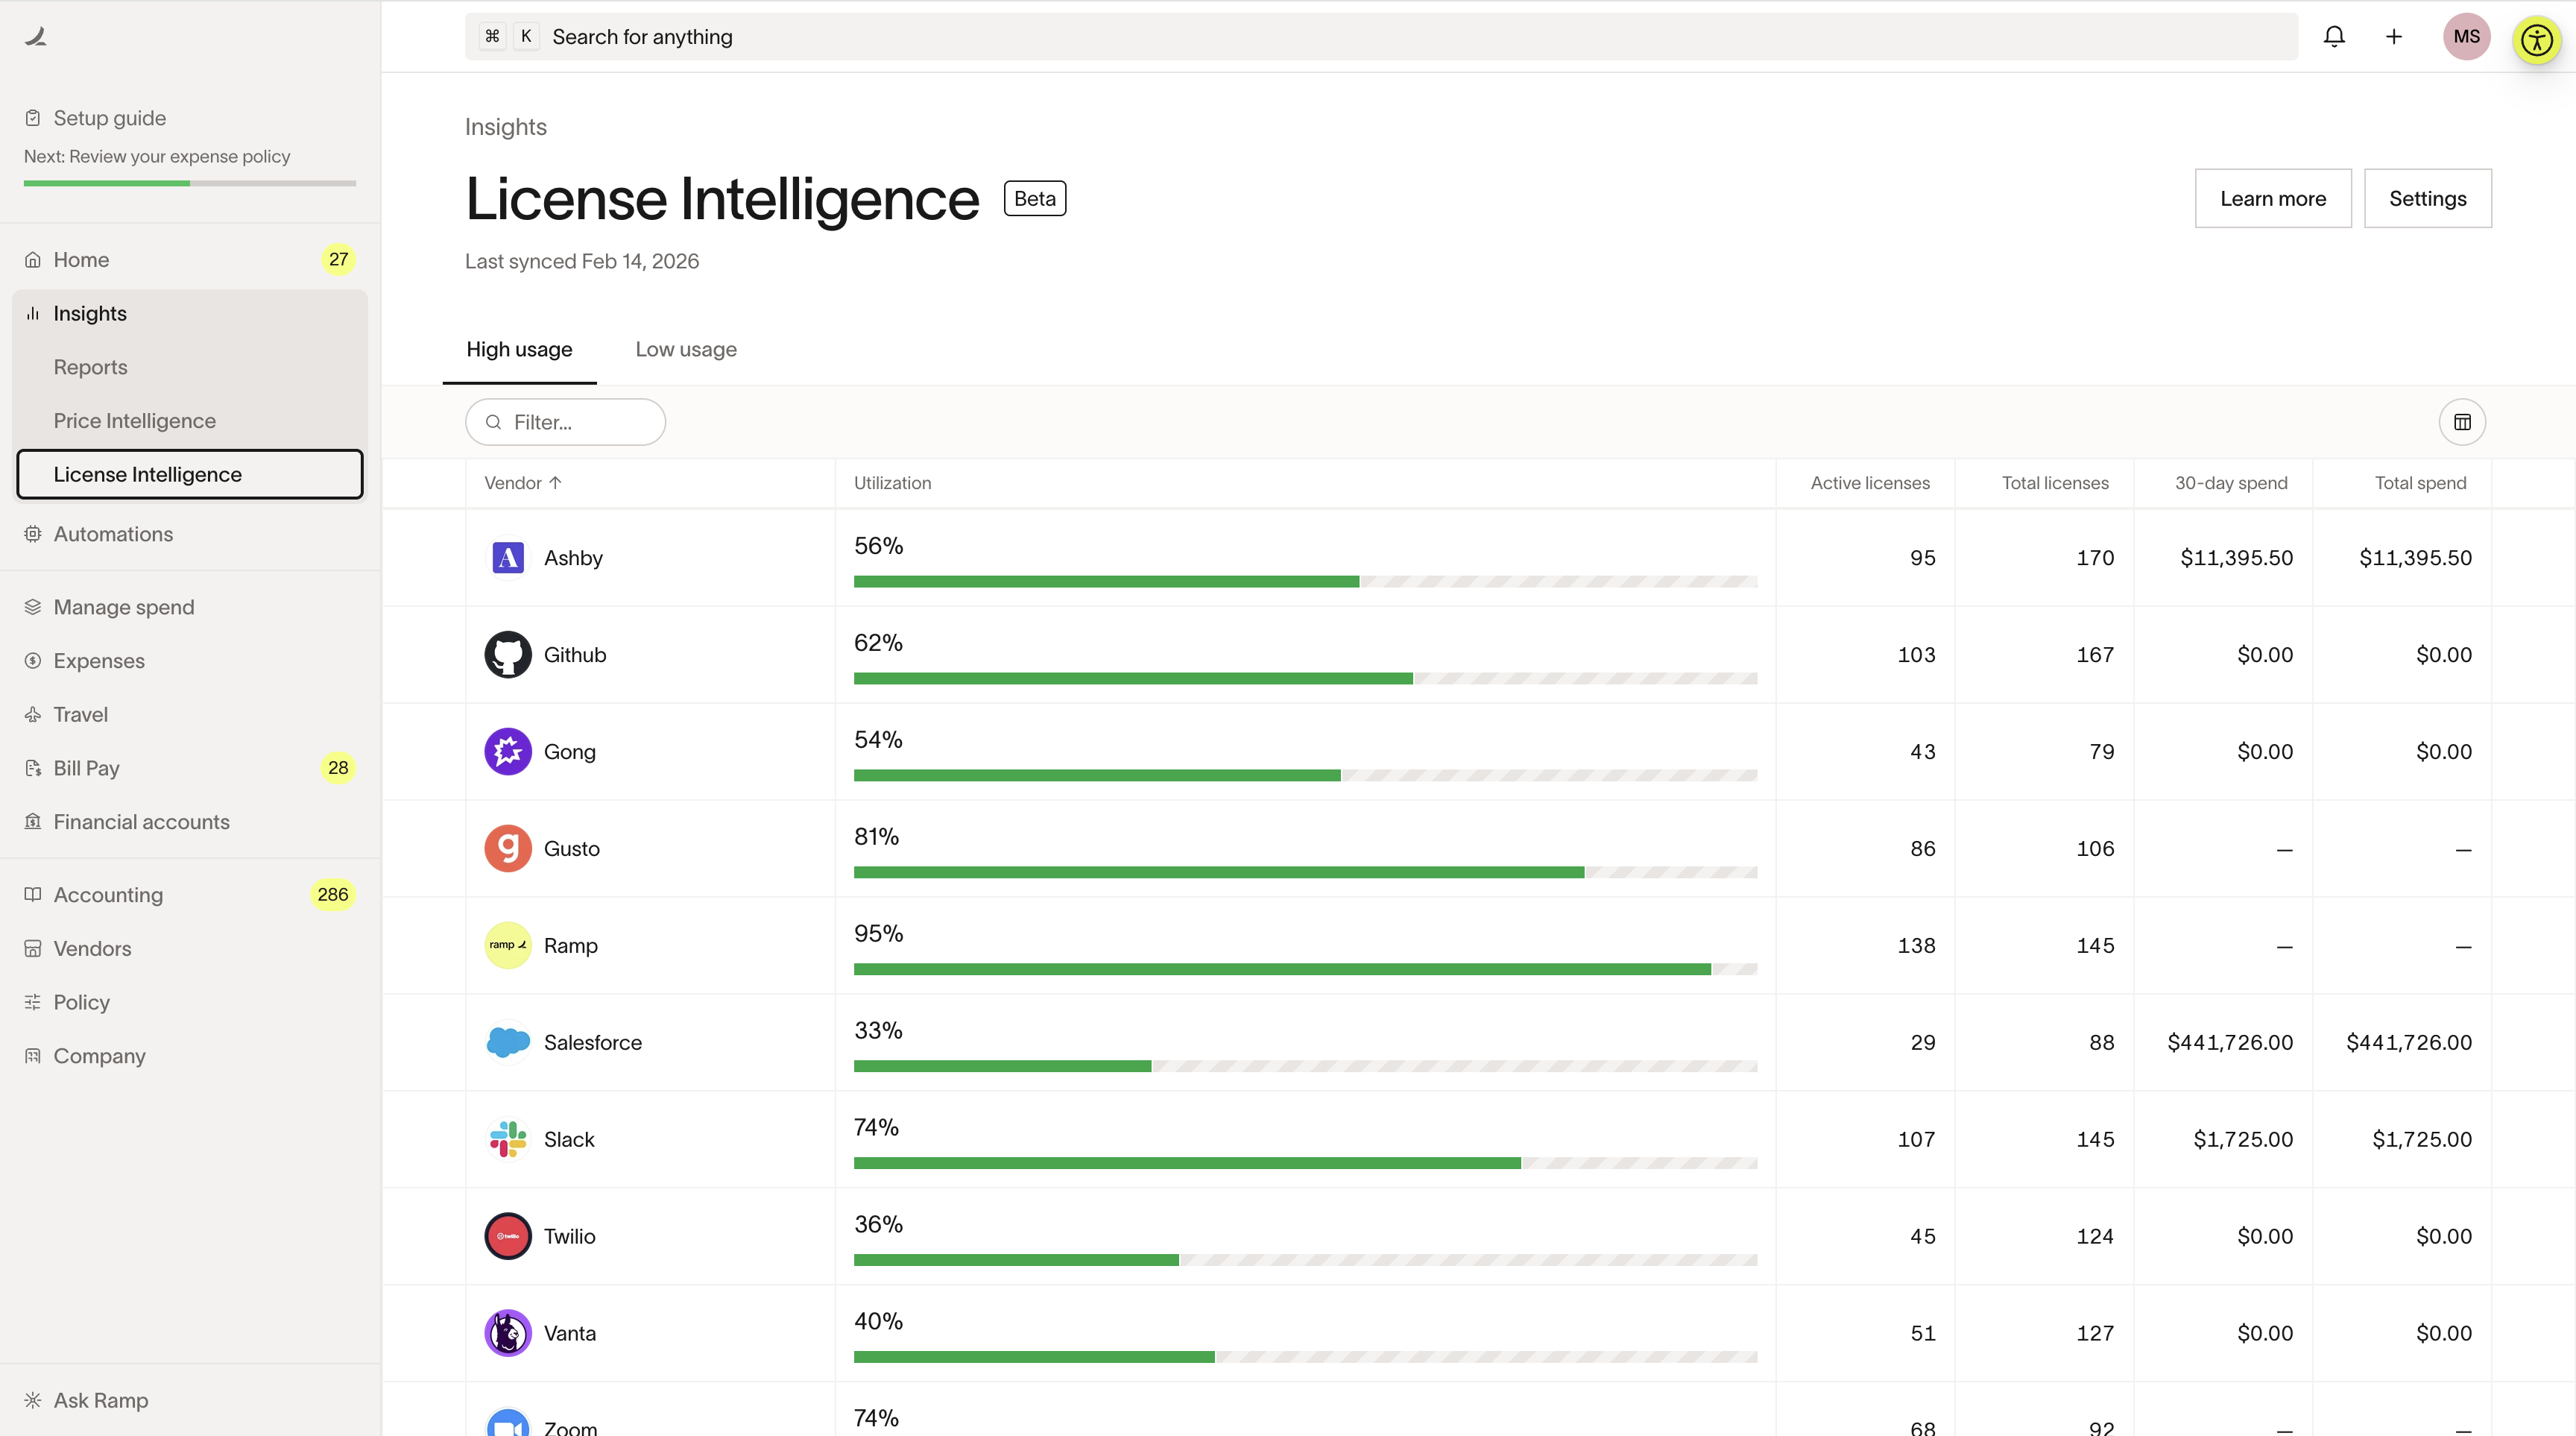This screenshot has width=2576, height=1436.
Task: Click the Vendors storefront icon
Action: [x=33, y=948]
